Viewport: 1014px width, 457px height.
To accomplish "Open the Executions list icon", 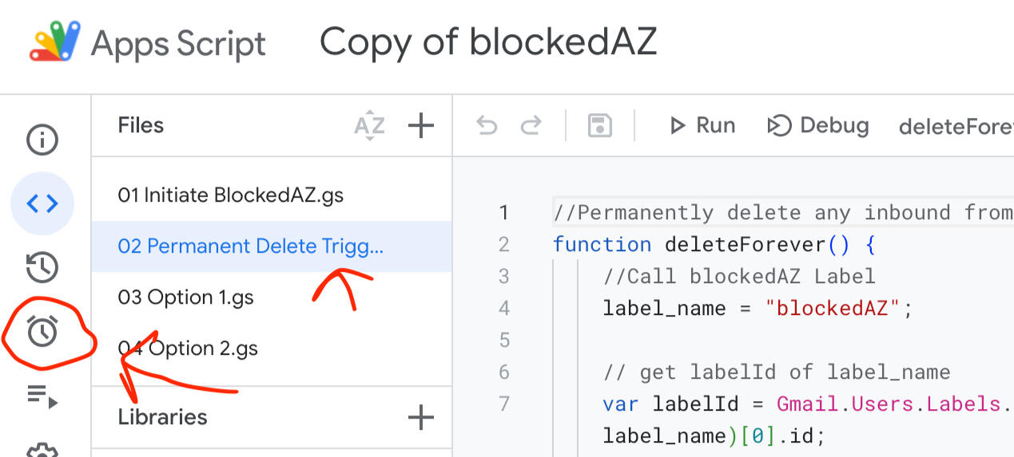I will (42, 396).
